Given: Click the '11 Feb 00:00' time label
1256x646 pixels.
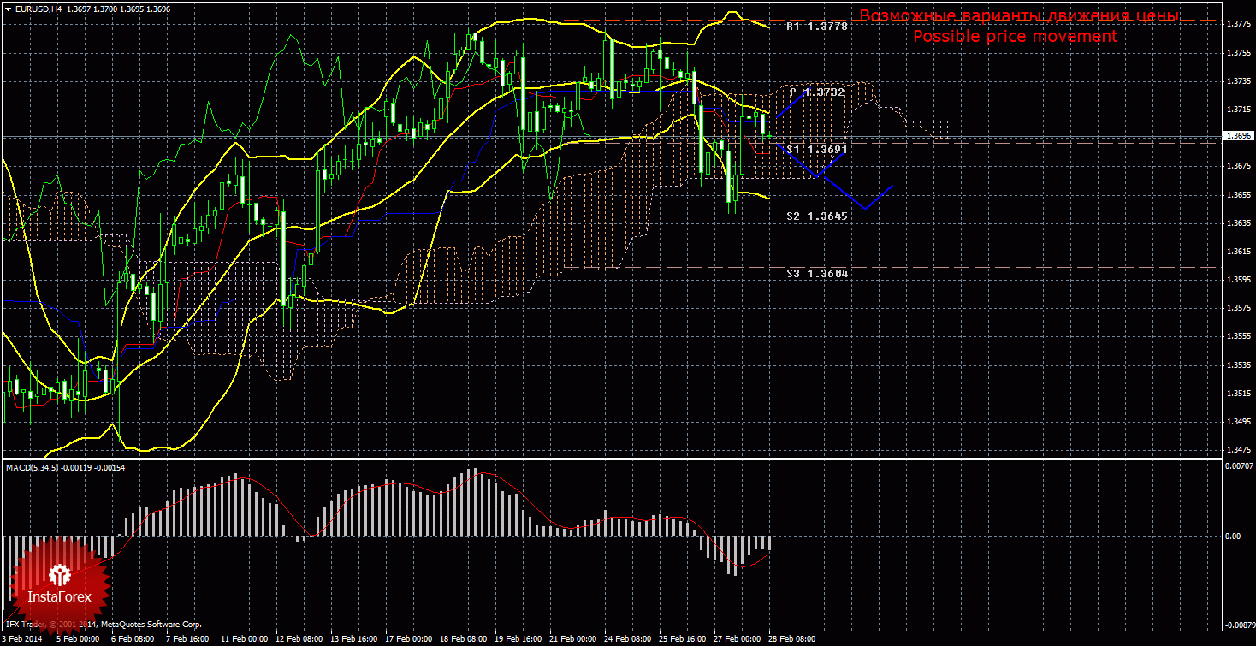Looking at the screenshot, I should tap(244, 639).
